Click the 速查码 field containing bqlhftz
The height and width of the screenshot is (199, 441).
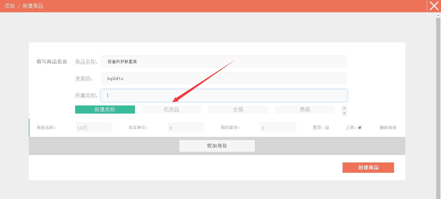pos(223,78)
